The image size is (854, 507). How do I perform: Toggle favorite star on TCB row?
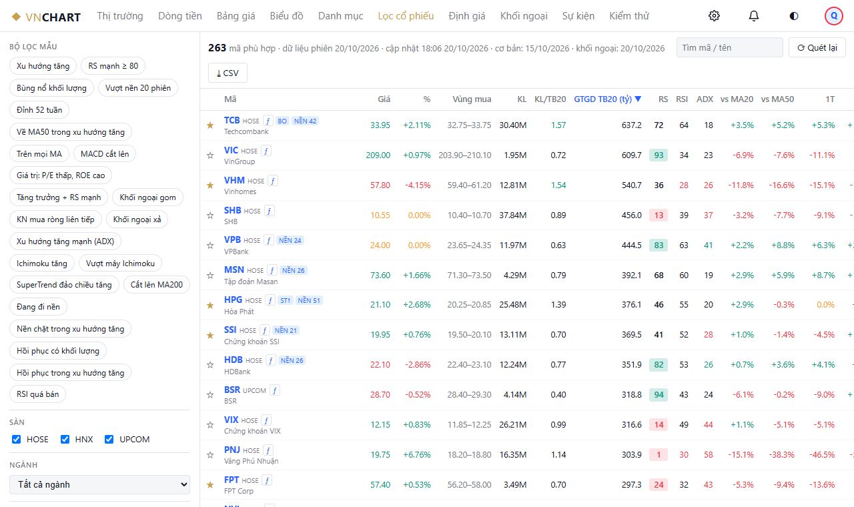210,125
